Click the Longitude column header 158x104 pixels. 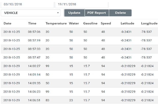click(x=149, y=23)
